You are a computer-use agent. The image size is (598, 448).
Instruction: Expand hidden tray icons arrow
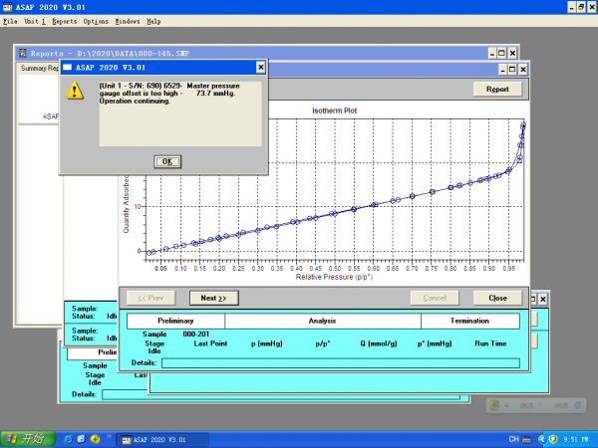click(542, 440)
